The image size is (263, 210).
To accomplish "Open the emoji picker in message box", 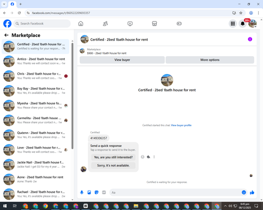I will (244, 192).
